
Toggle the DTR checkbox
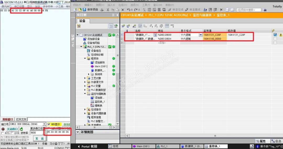12,133
